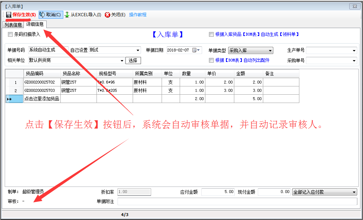Check 根据入库货品【BOM表】自动生成【领料单】
363x220 pixels.
(x=211, y=34)
